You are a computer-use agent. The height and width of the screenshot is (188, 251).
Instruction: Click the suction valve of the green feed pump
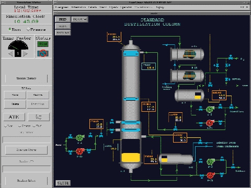click(x=71, y=136)
